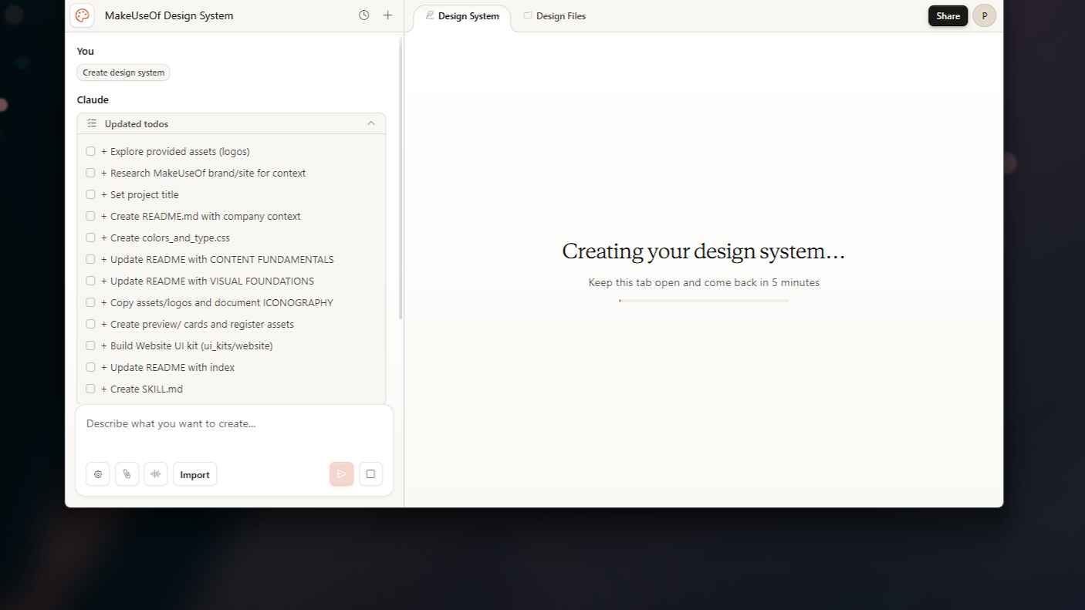Switch to the Design System tab
This screenshot has width=1085, height=610.
click(462, 16)
